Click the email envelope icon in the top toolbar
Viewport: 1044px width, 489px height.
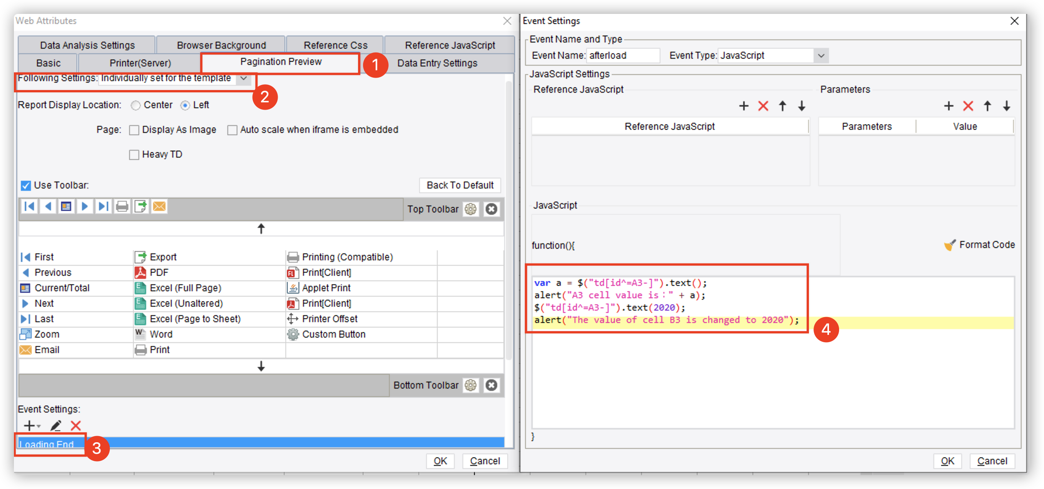pyautogui.click(x=159, y=206)
